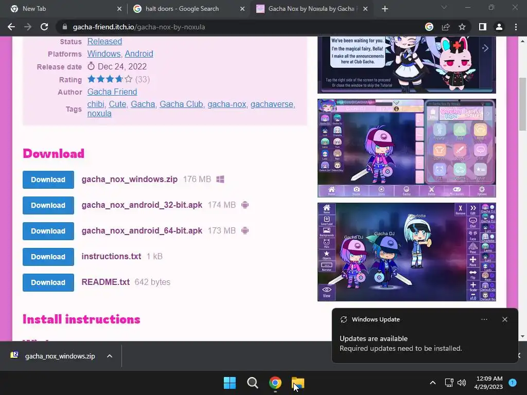Expand options for gacha_nox_windows.zip download
The height and width of the screenshot is (395, 527).
(110, 356)
